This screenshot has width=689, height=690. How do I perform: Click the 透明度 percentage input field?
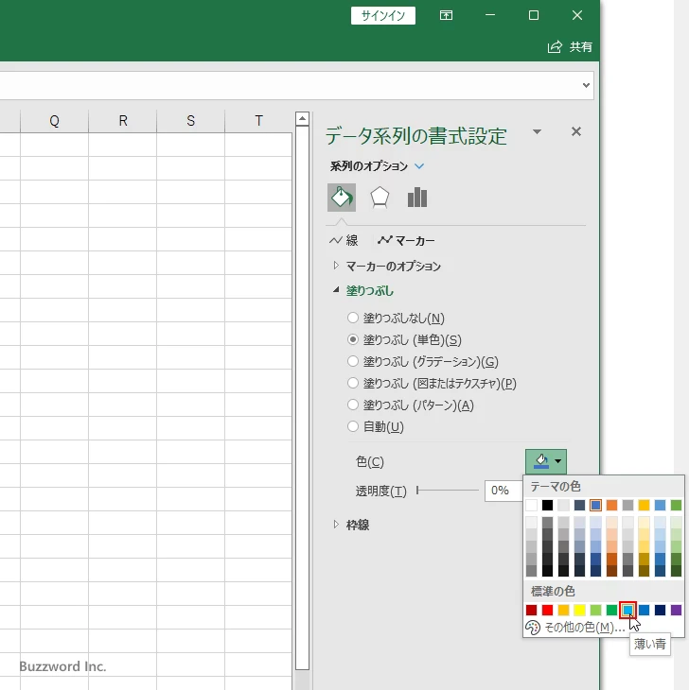click(x=503, y=491)
